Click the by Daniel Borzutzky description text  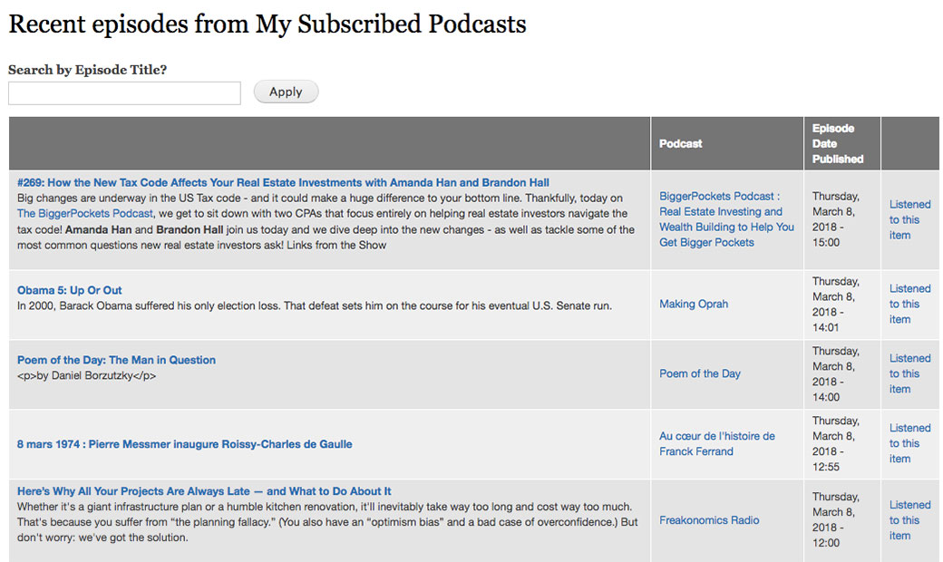87,375
